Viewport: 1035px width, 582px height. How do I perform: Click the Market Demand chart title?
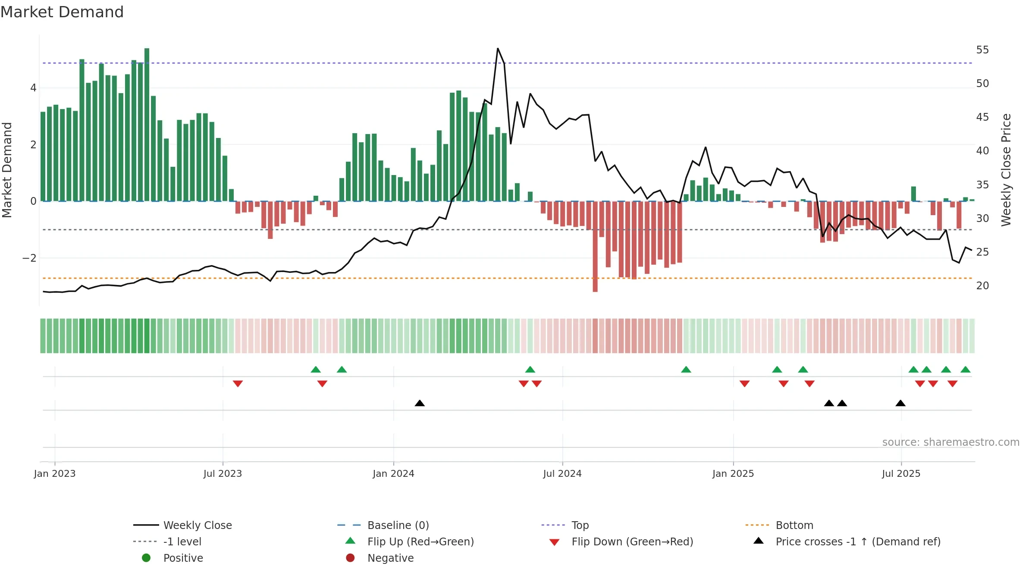click(x=62, y=12)
